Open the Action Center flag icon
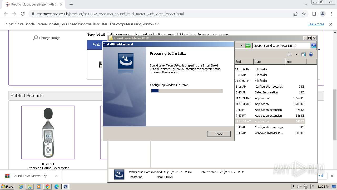This screenshot has height=190, width=337. coord(313,186)
